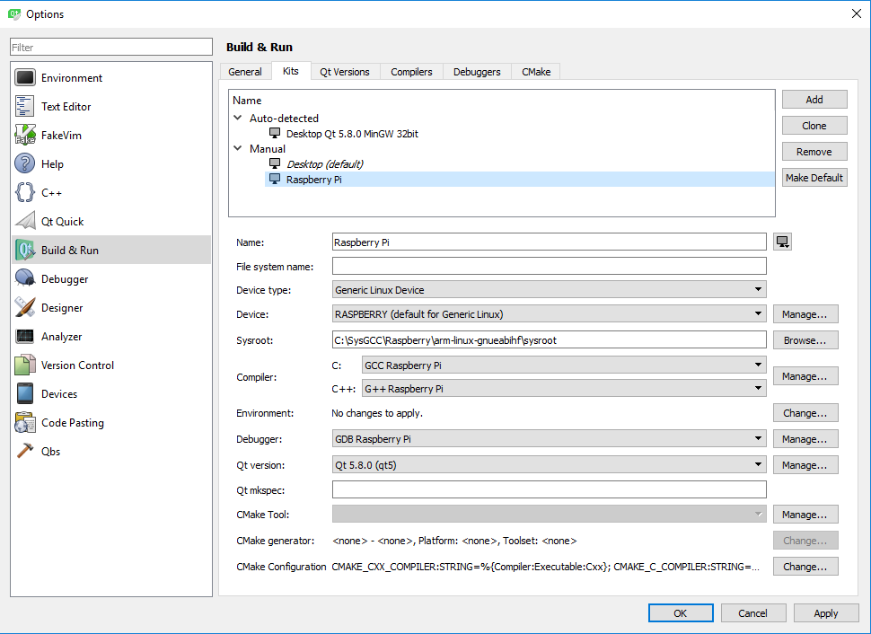The height and width of the screenshot is (634, 871).
Task: Click Manage next to Compiler
Action: (805, 376)
